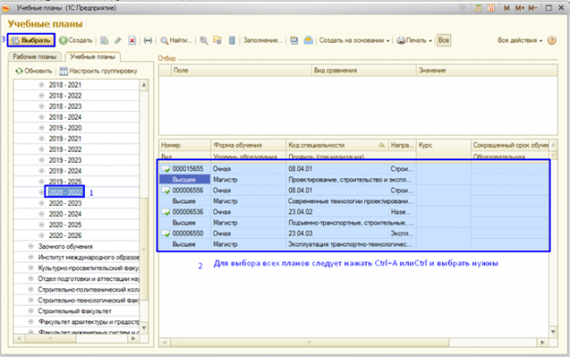Image resolution: width=570 pixels, height=357 pixels.
Task: Click the pencil edit icon
Action: (x=118, y=40)
